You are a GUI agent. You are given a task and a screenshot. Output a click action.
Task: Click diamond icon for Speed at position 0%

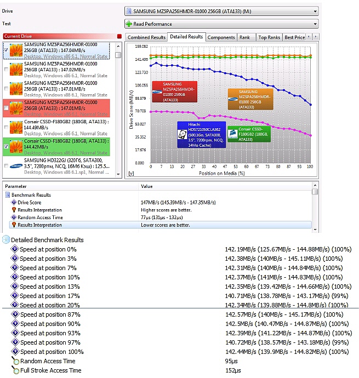tap(15, 249)
